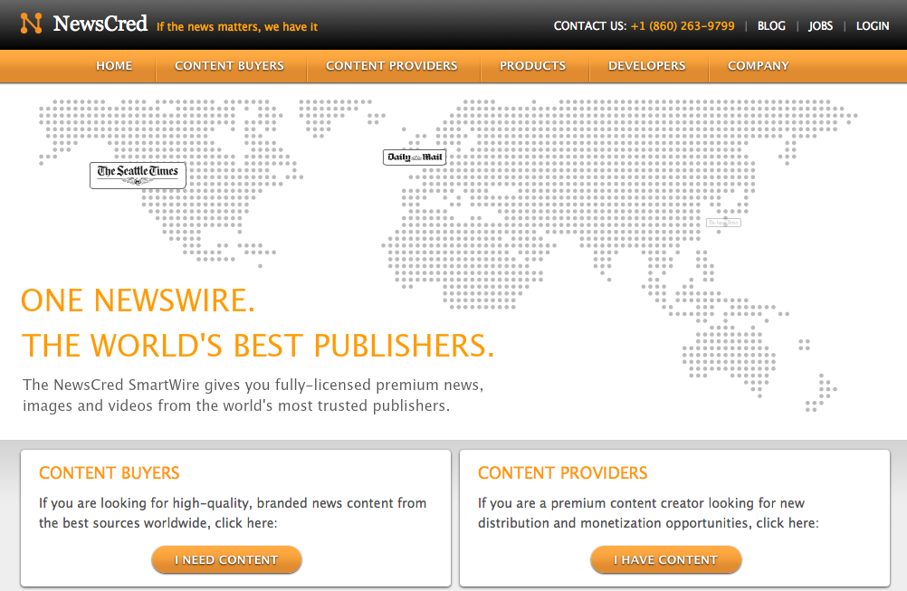Screen dimensions: 907x591
Task: Call the +1 (860) 263-9799 contact number
Action: 683,26
